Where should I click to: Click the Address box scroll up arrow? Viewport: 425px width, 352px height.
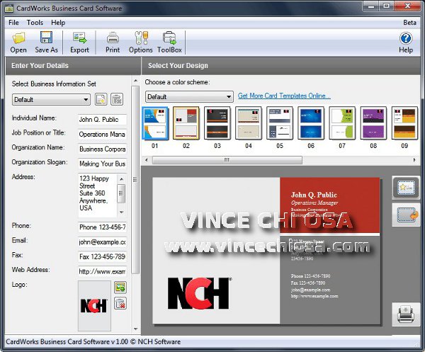[x=121, y=179]
